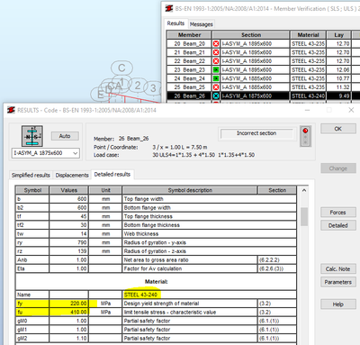360x345 pixels.
Task: Click the Unit column header
Action: [x=105, y=190]
